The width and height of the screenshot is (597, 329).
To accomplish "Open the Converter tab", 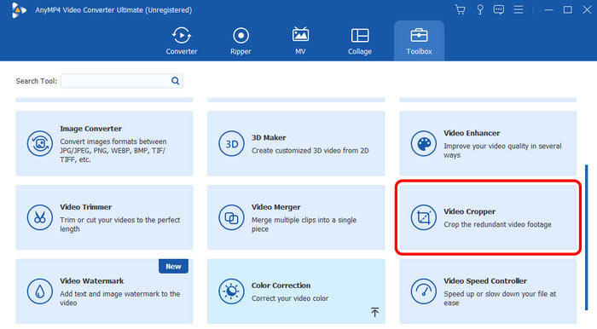I will coord(181,41).
